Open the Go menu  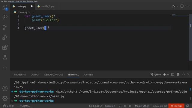(21, 1)
